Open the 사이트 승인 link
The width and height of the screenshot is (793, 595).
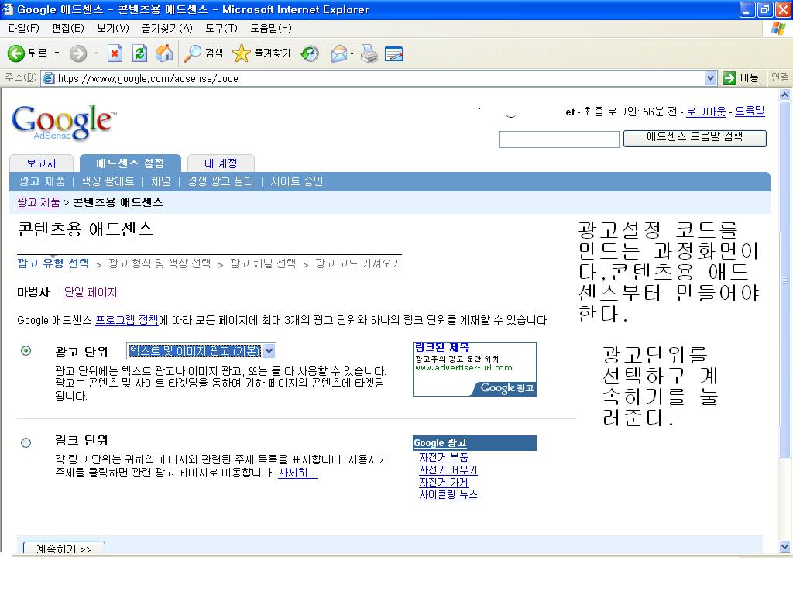(297, 181)
